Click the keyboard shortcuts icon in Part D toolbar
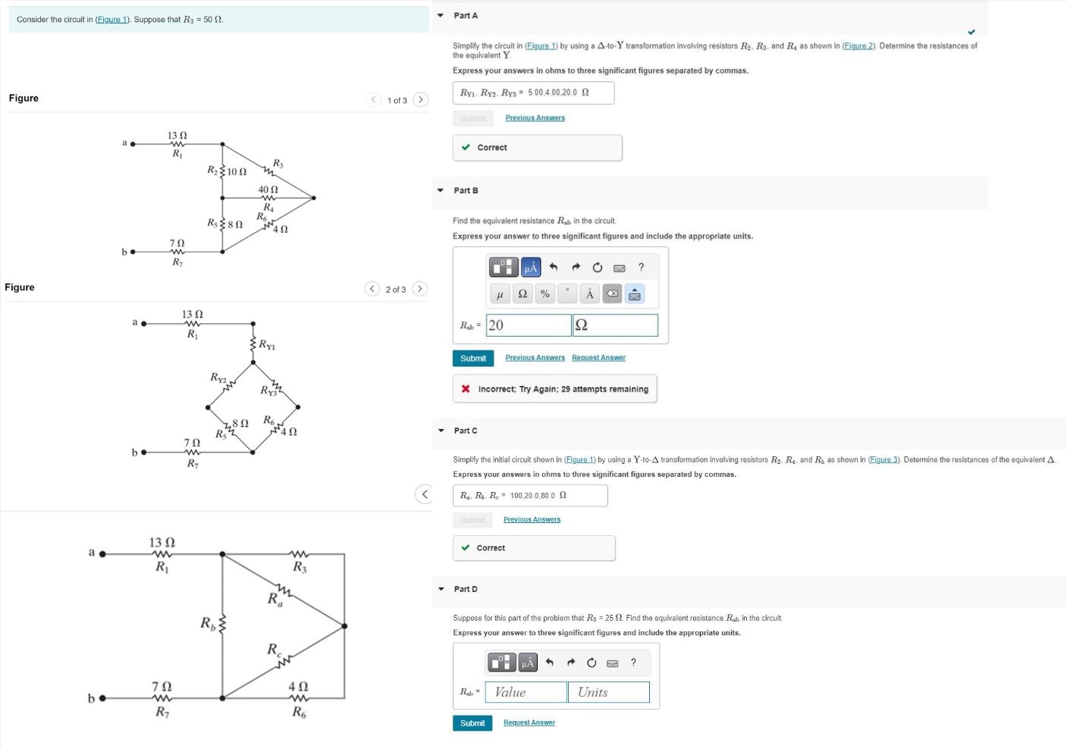The height and width of the screenshot is (749, 1067). [612, 663]
